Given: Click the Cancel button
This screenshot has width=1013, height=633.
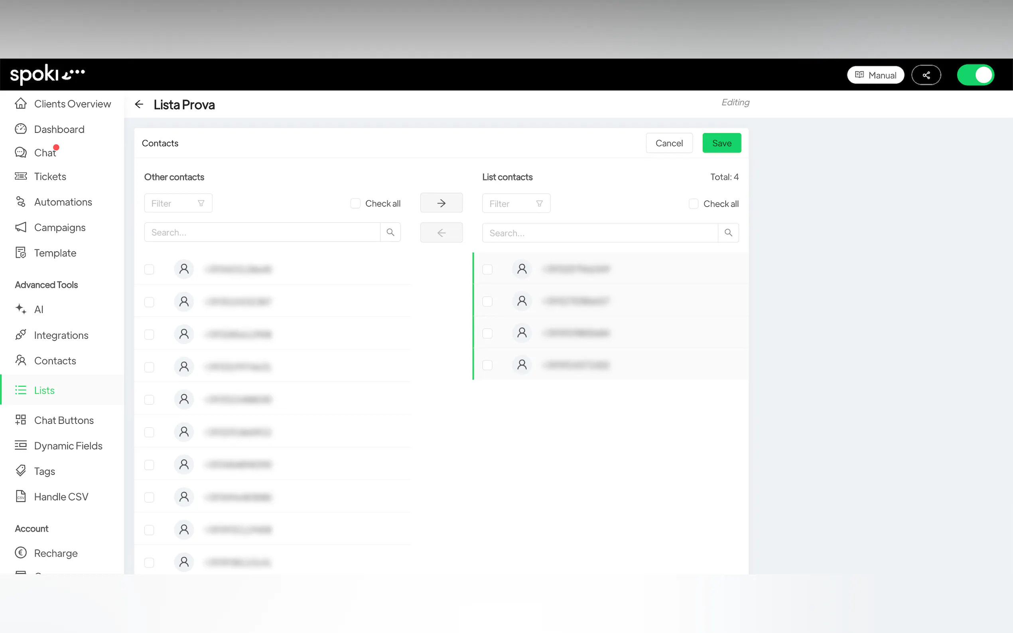Looking at the screenshot, I should click(x=669, y=143).
